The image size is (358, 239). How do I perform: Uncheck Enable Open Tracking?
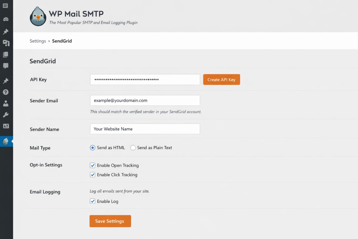coord(92,165)
